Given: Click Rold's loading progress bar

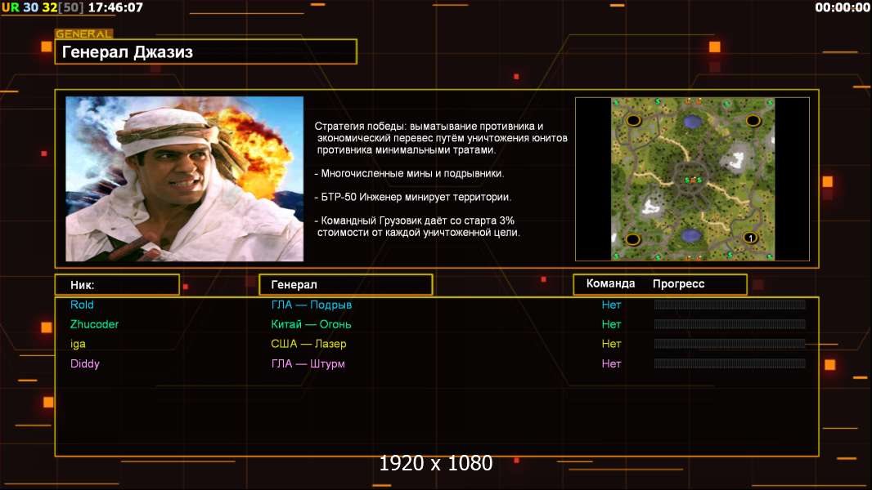Looking at the screenshot, I should coord(729,305).
